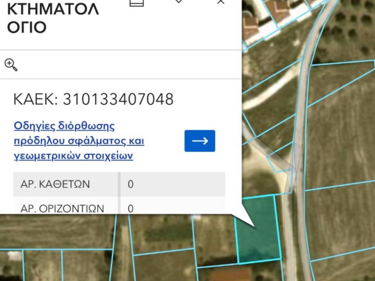Click the red-roofed building at map bottom
Image resolution: width=375 pixels, height=281 pixels.
point(230,274)
